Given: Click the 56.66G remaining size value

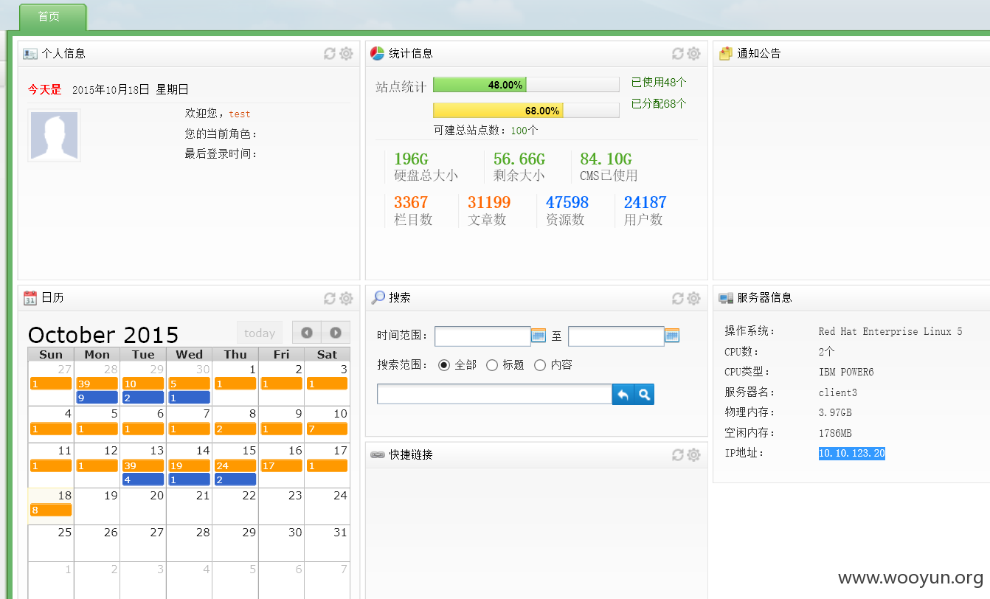Looking at the screenshot, I should (519, 159).
